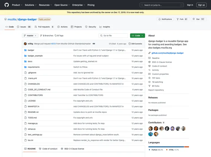Go to the Pricing page

91,5
